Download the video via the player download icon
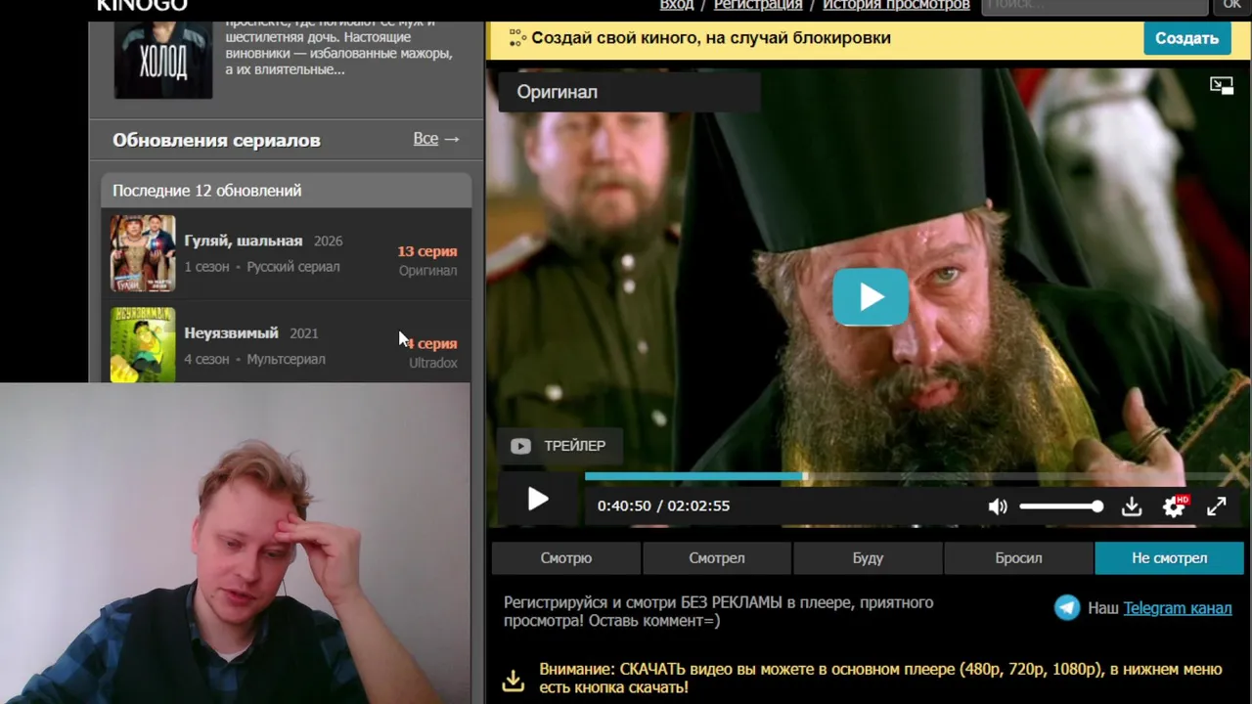Viewport: 1252px width, 704px height. 1132,506
